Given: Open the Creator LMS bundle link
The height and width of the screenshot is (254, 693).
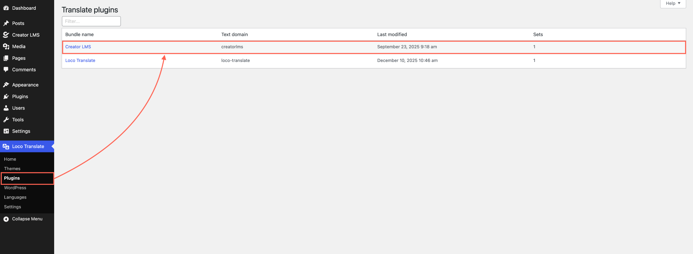Looking at the screenshot, I should click(78, 47).
